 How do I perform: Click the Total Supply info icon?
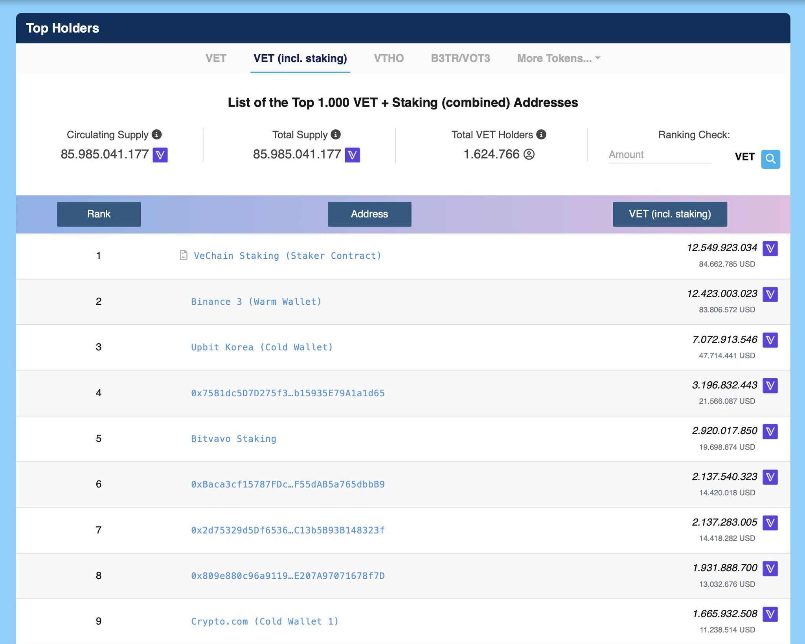click(336, 134)
